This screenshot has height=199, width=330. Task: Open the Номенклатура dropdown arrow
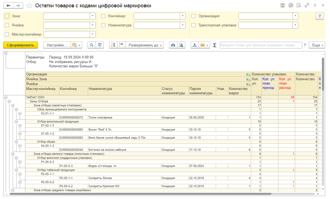point(183,25)
